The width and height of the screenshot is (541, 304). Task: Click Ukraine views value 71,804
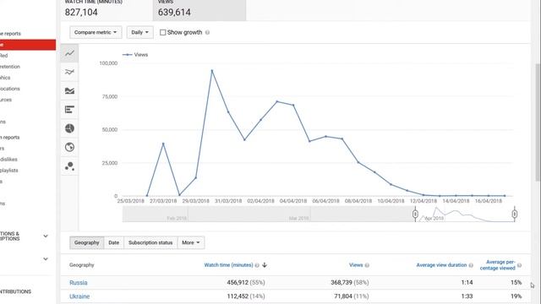[343, 296]
